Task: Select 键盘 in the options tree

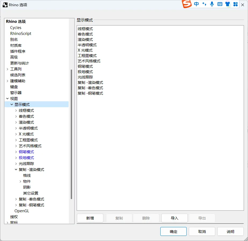Action: click(x=14, y=87)
